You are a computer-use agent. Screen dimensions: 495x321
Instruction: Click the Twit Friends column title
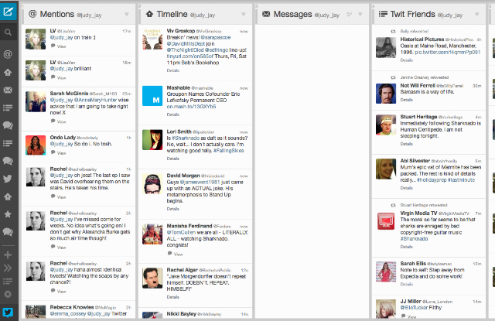click(412, 14)
